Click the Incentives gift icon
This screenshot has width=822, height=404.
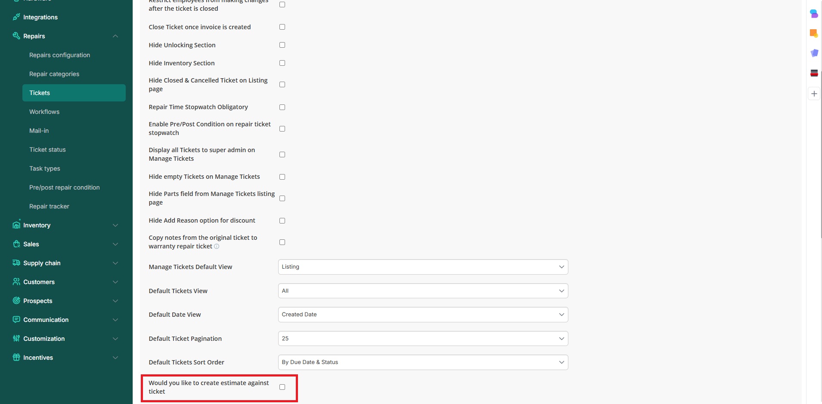16,357
